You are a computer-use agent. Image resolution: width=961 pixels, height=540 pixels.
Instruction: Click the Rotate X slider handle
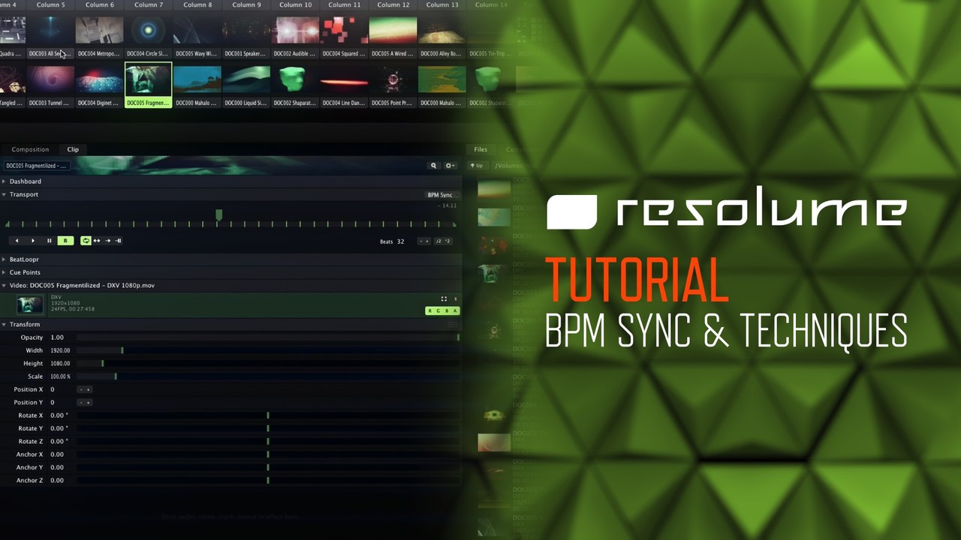click(268, 415)
